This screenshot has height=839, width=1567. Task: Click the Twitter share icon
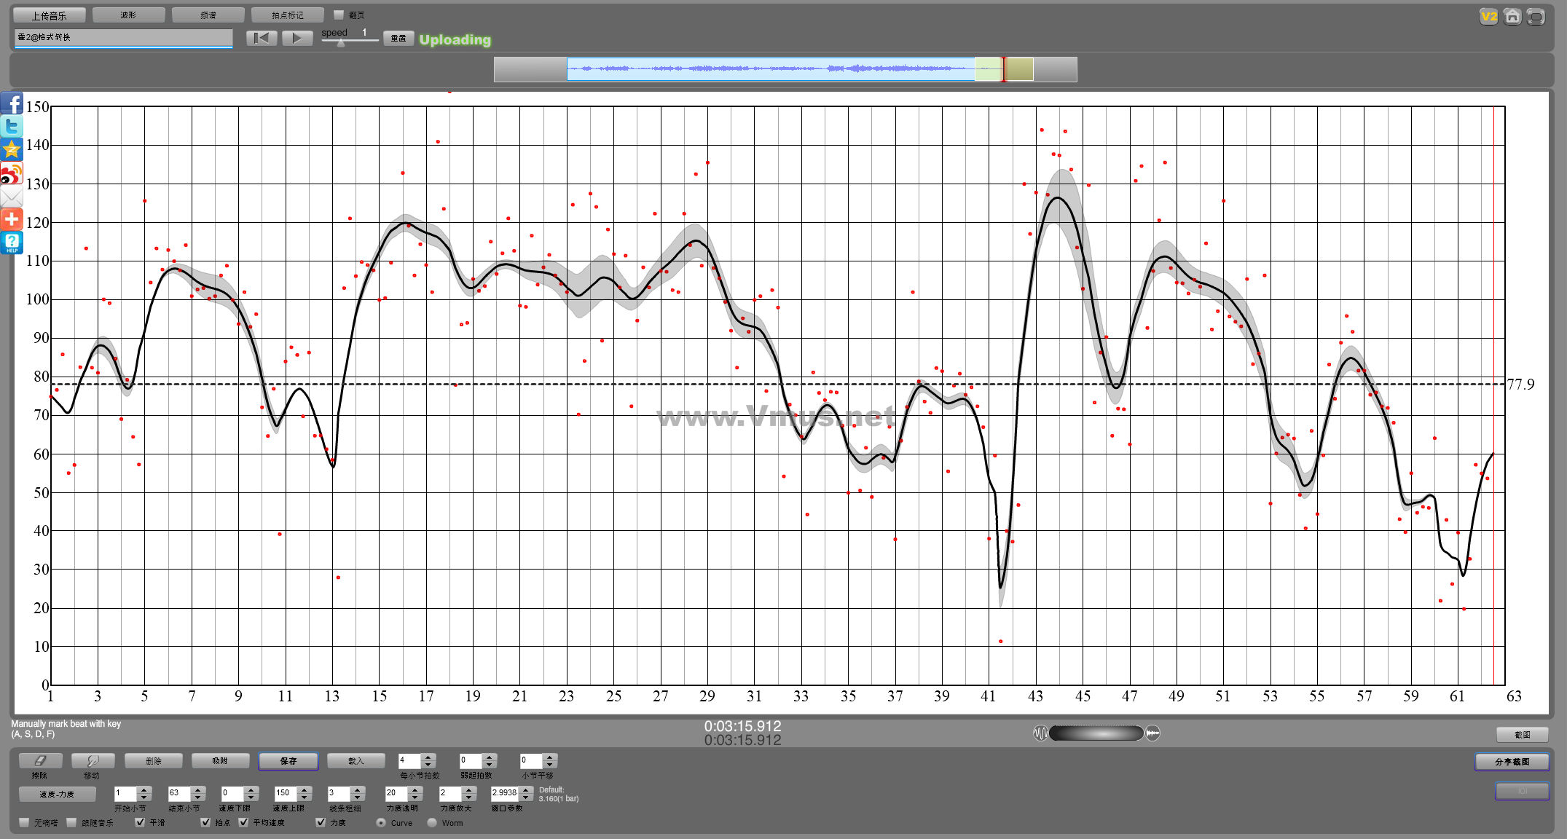click(12, 127)
